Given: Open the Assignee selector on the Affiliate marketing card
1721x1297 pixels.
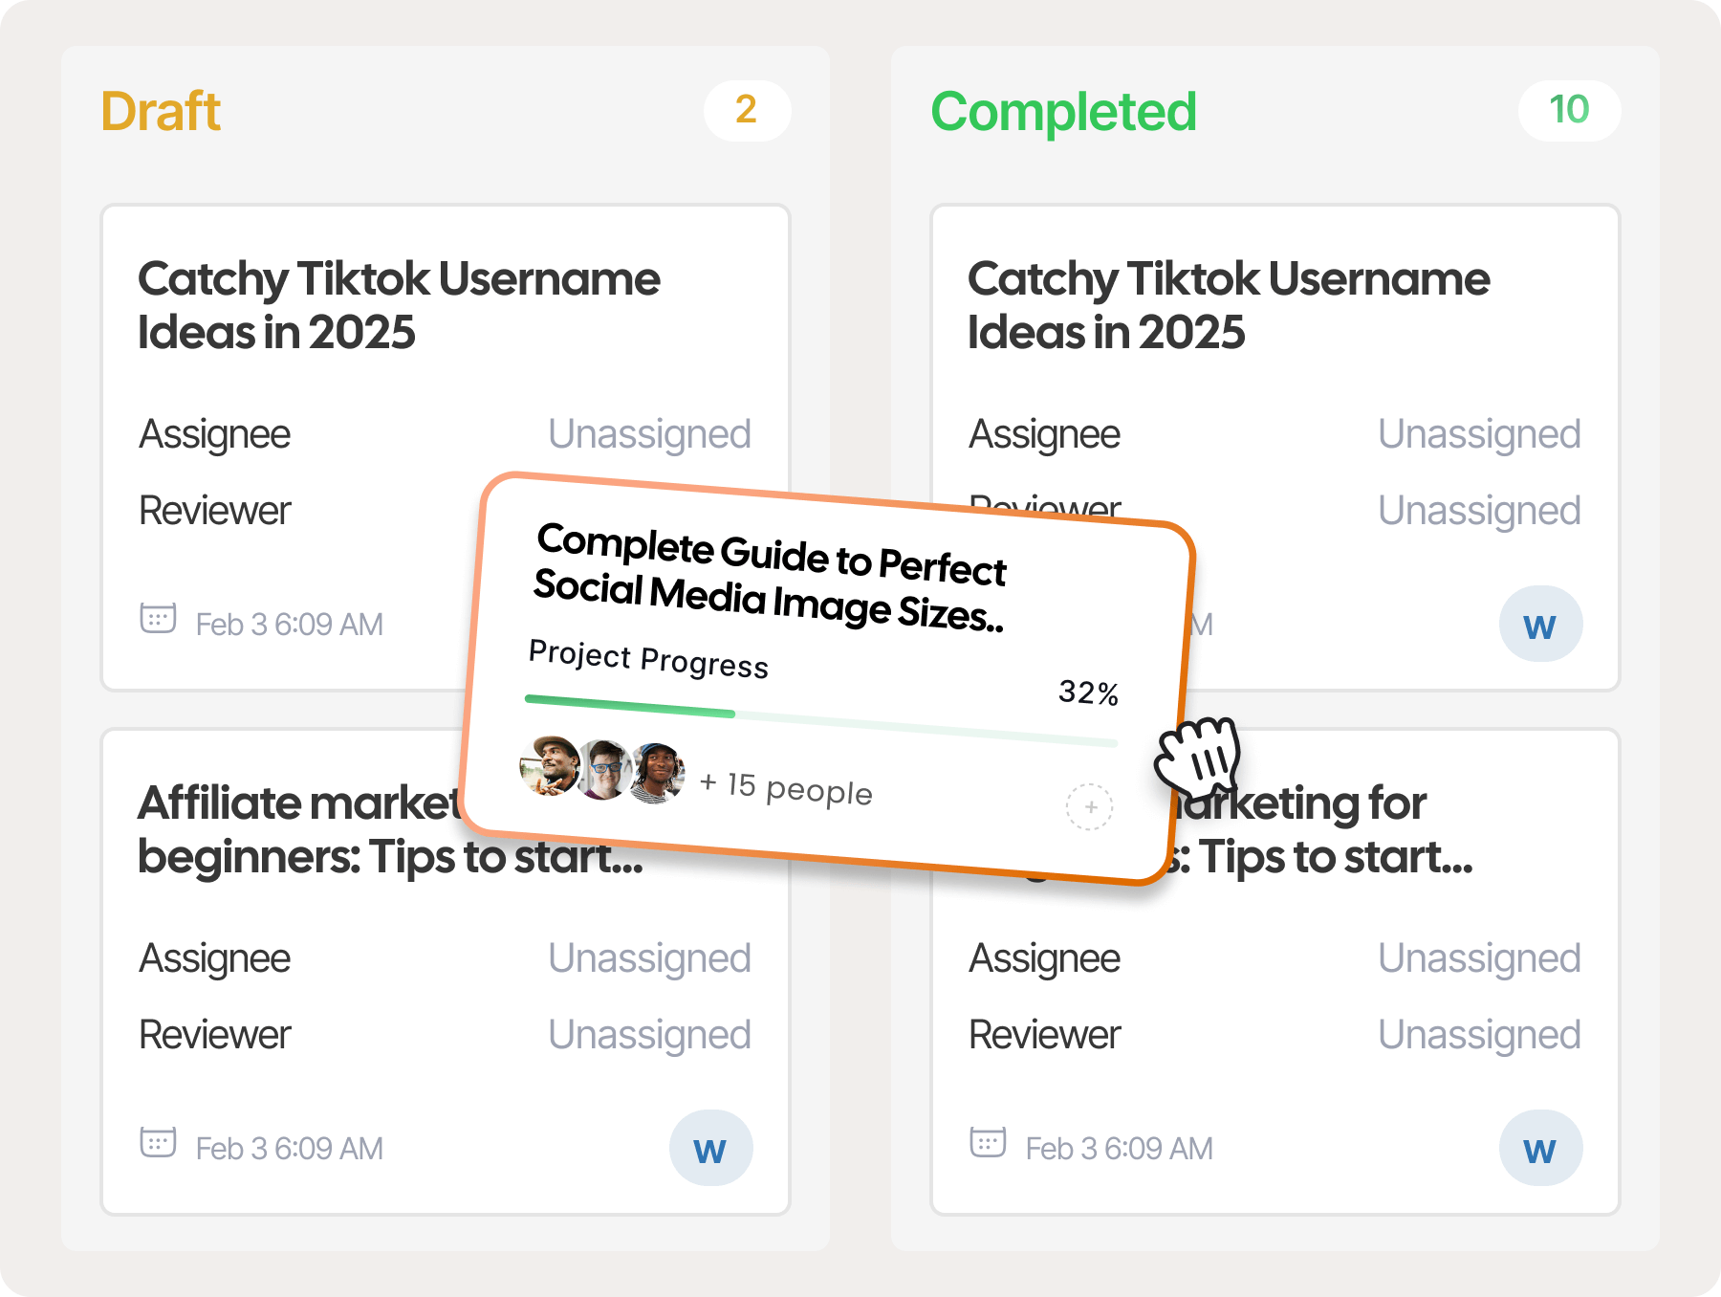Looking at the screenshot, I should click(649, 958).
